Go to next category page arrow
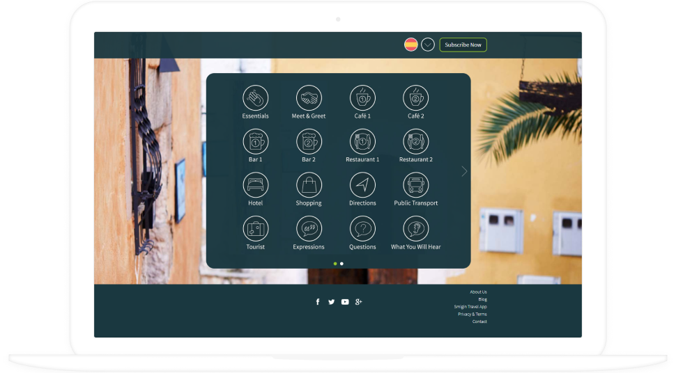 click(464, 171)
